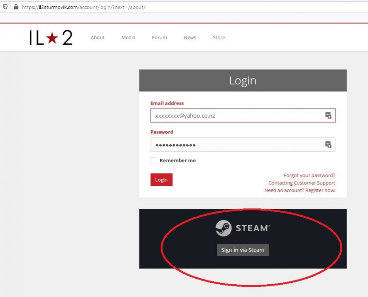The height and width of the screenshot is (297, 368).
Task: Click the browser shield tracking protection icon
Action: click(5, 7)
